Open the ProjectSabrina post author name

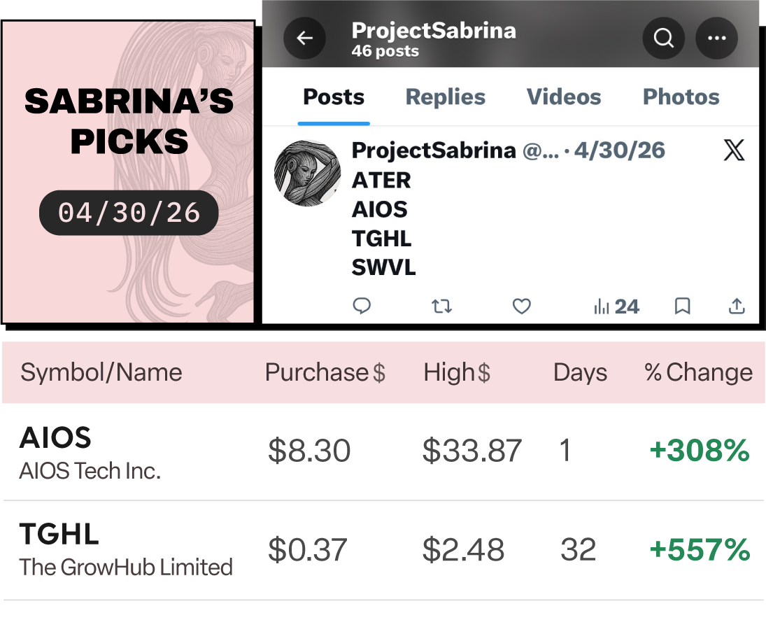click(434, 150)
